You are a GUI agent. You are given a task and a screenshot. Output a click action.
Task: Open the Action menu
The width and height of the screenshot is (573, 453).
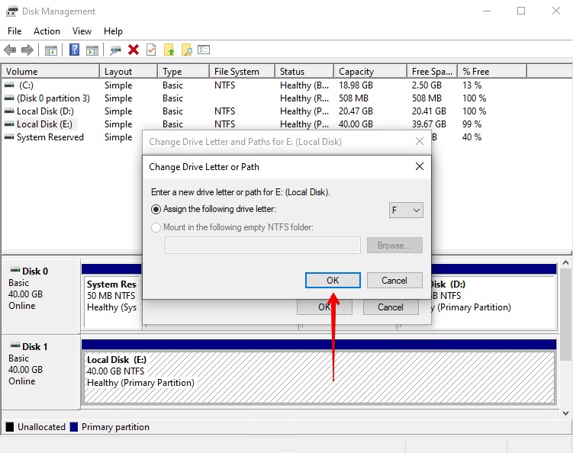click(47, 31)
